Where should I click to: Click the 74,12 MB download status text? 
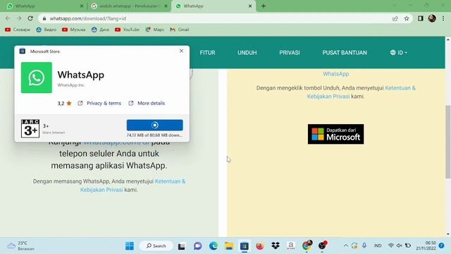(154, 135)
